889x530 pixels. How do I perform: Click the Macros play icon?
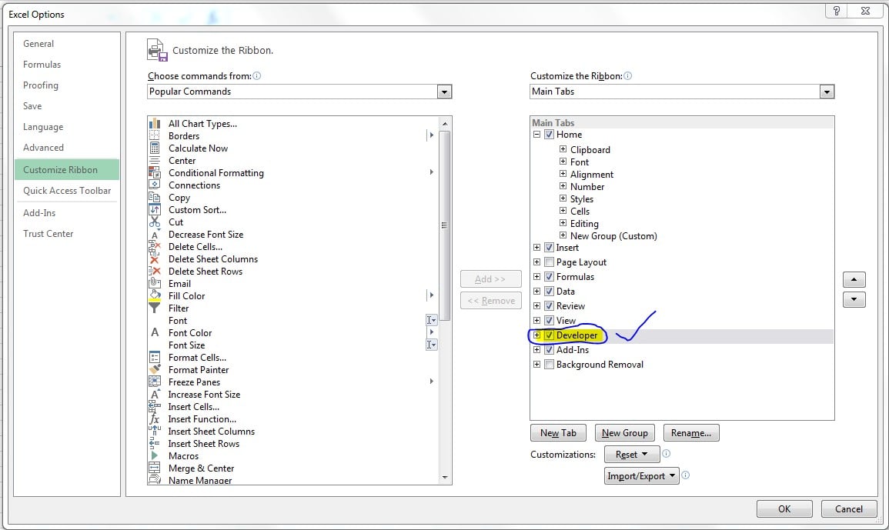point(154,455)
